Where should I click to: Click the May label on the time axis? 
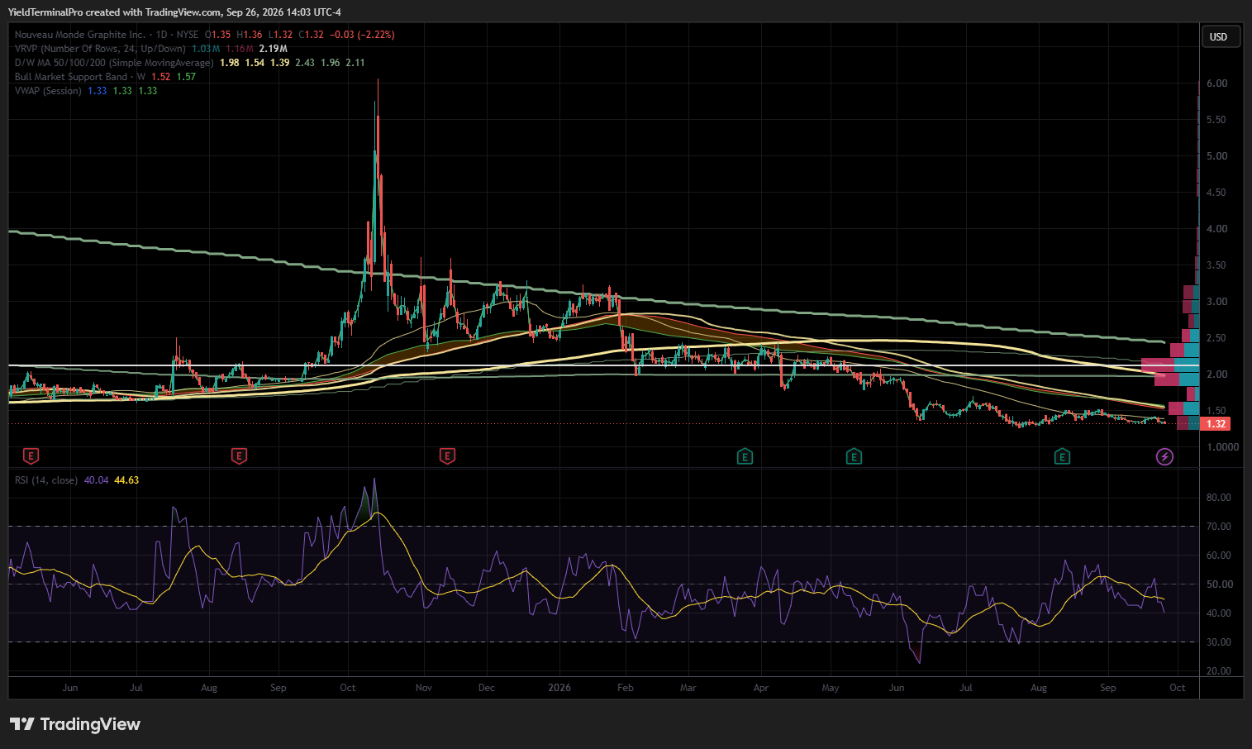click(831, 688)
